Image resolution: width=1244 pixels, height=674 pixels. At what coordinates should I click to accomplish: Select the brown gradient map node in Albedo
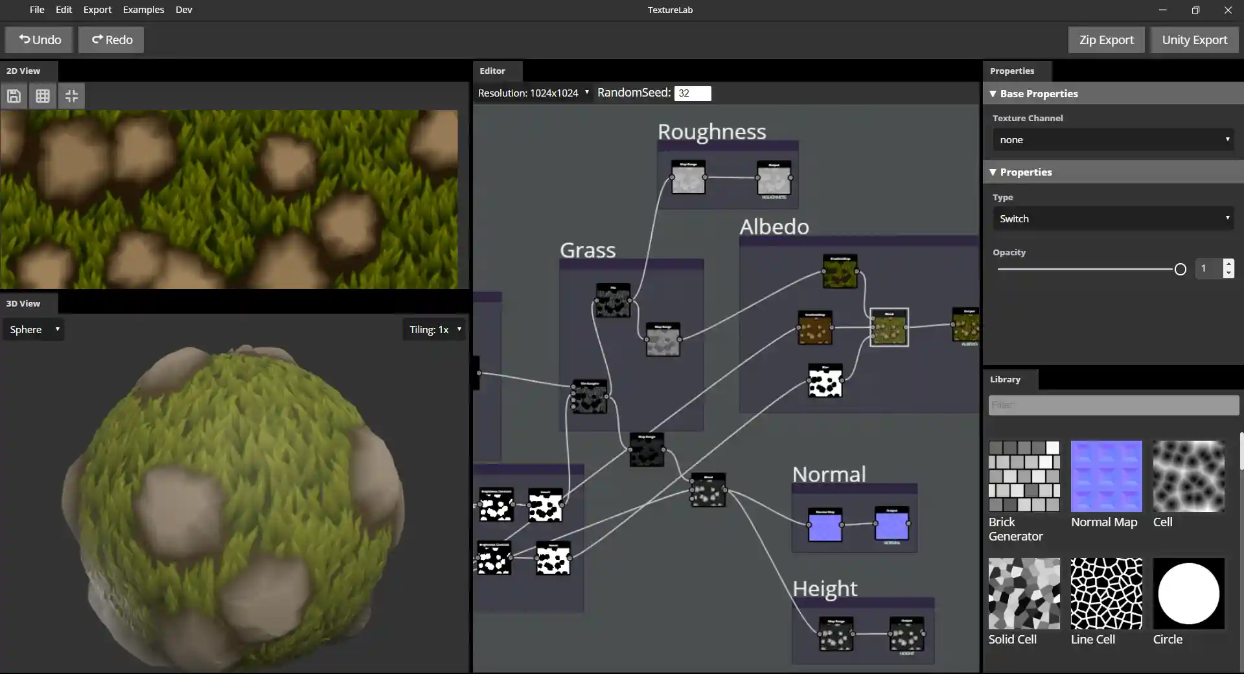815,327
